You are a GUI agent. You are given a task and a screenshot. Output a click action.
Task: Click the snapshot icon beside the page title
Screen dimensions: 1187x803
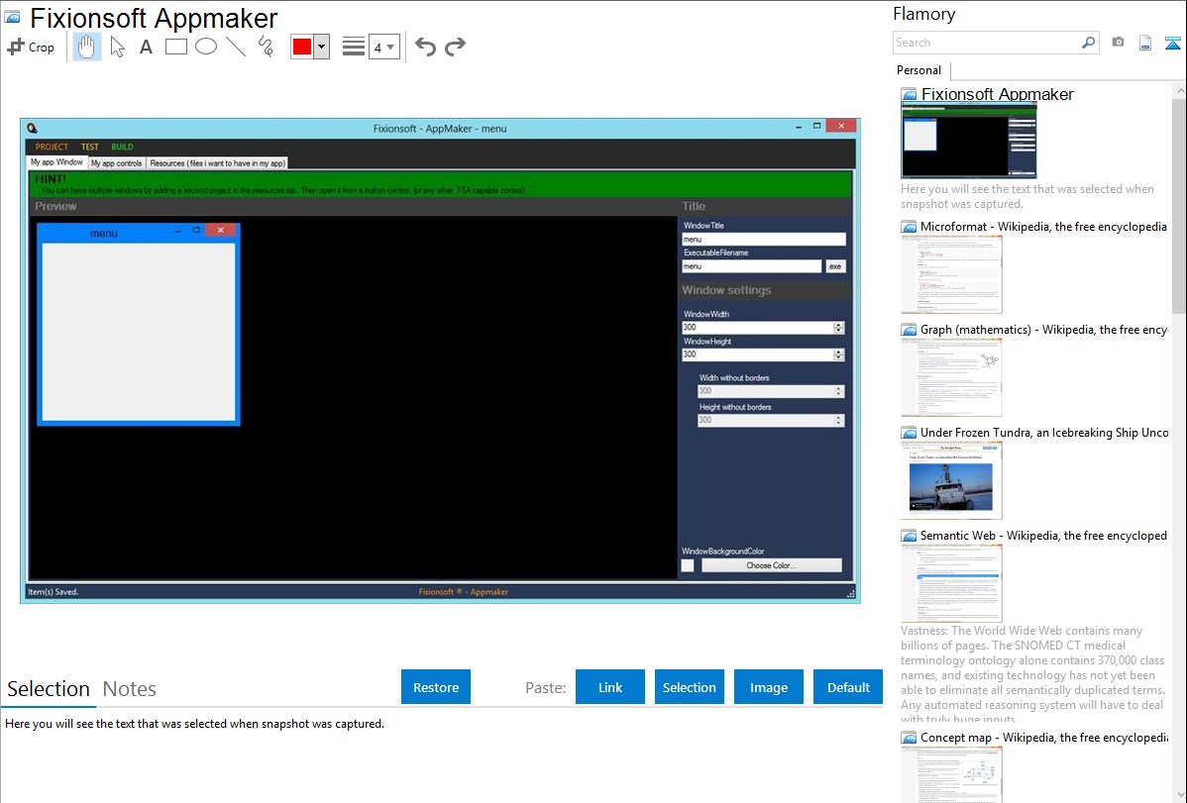pyautogui.click(x=12, y=17)
